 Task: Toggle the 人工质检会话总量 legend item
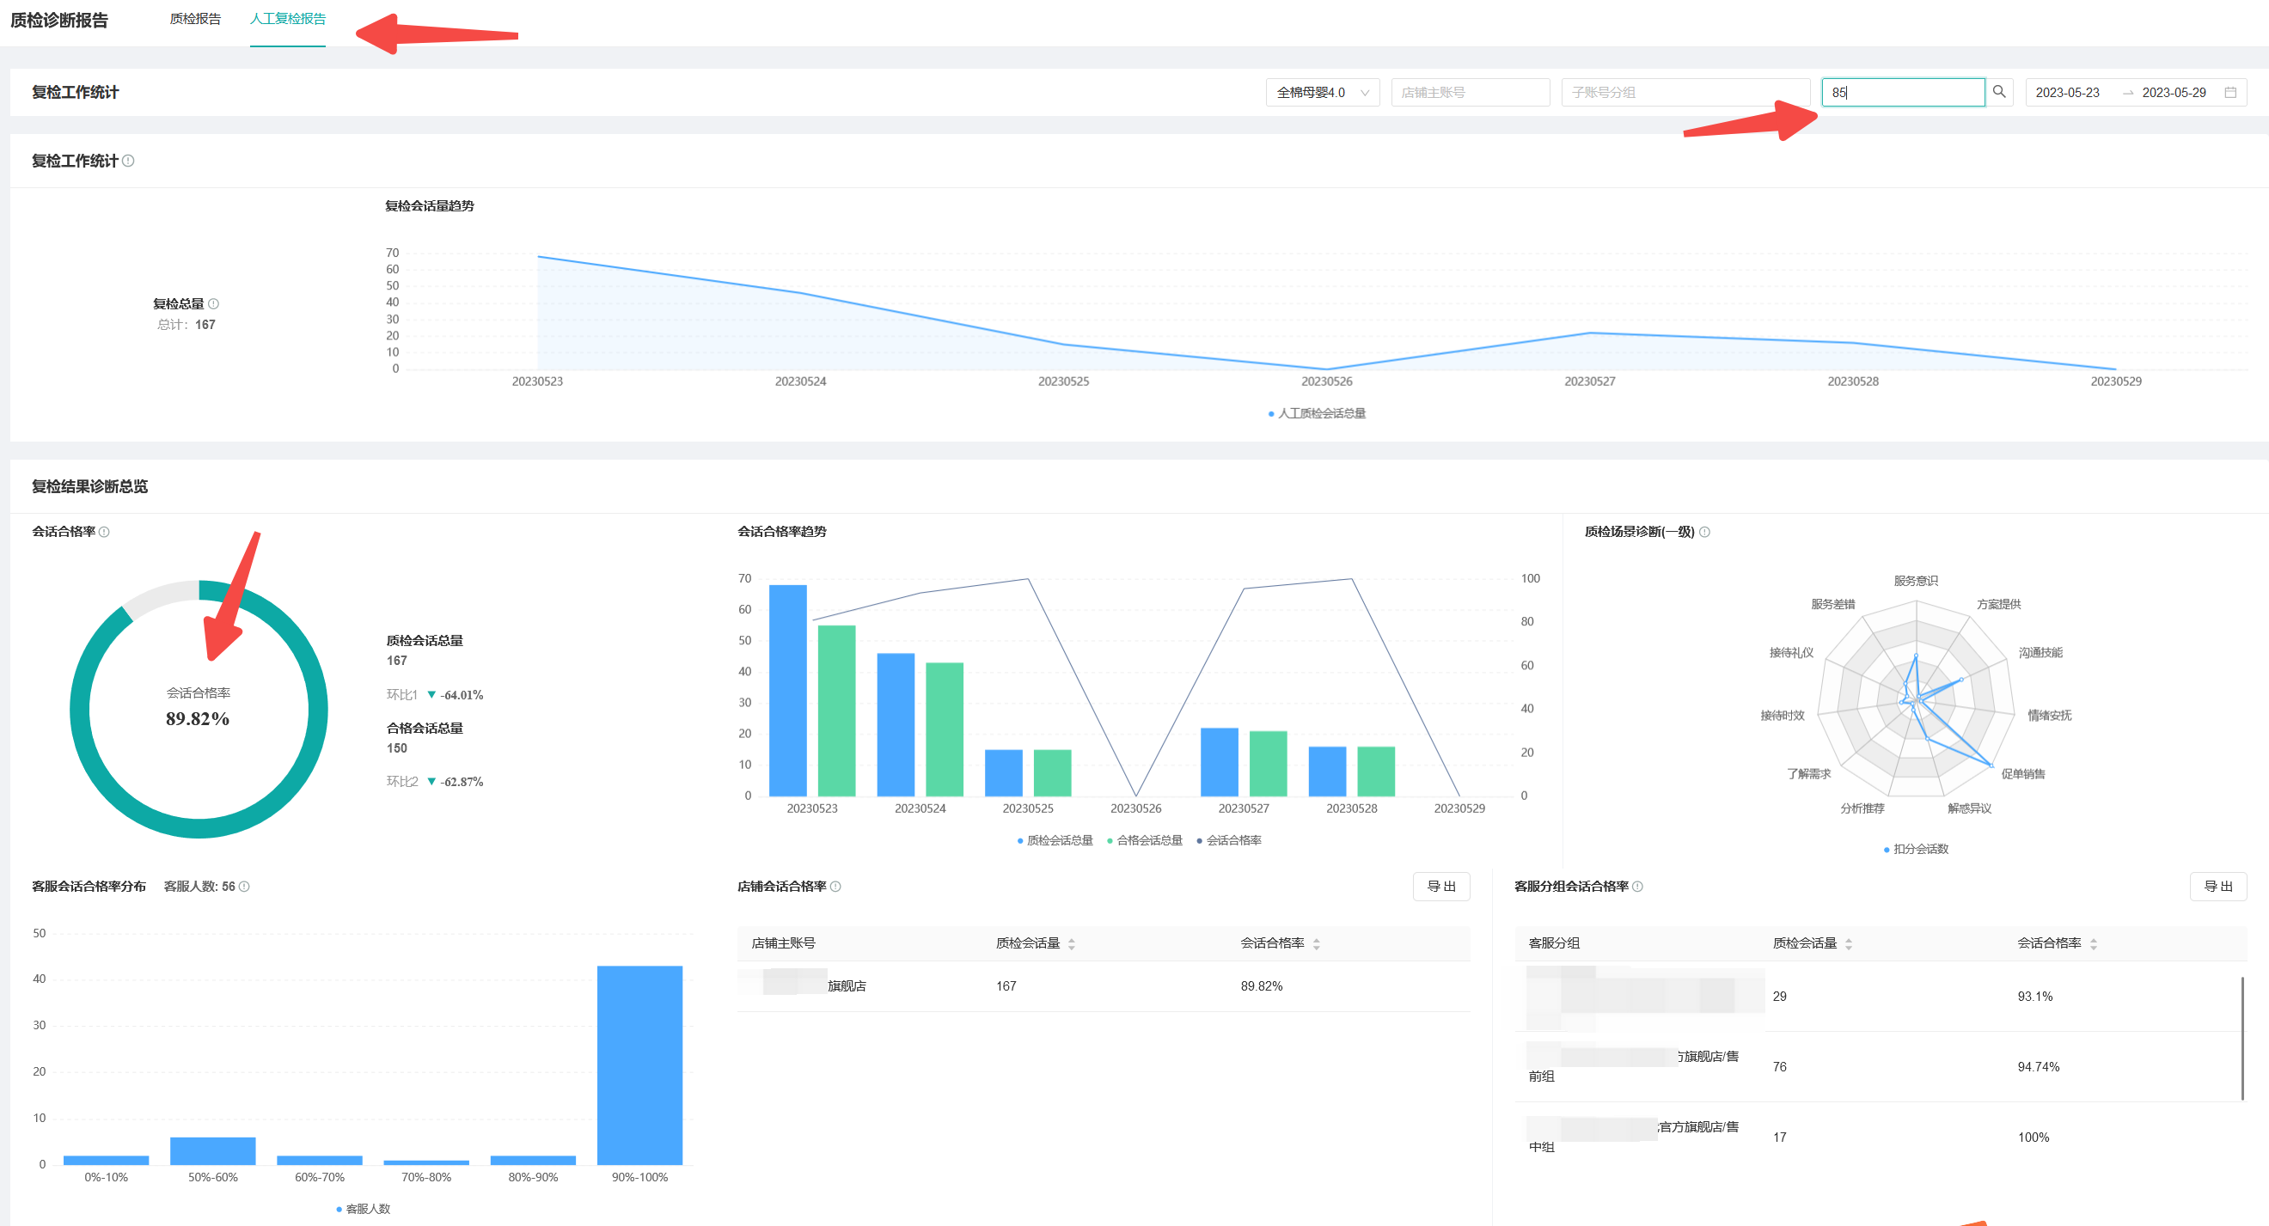[x=1317, y=413]
